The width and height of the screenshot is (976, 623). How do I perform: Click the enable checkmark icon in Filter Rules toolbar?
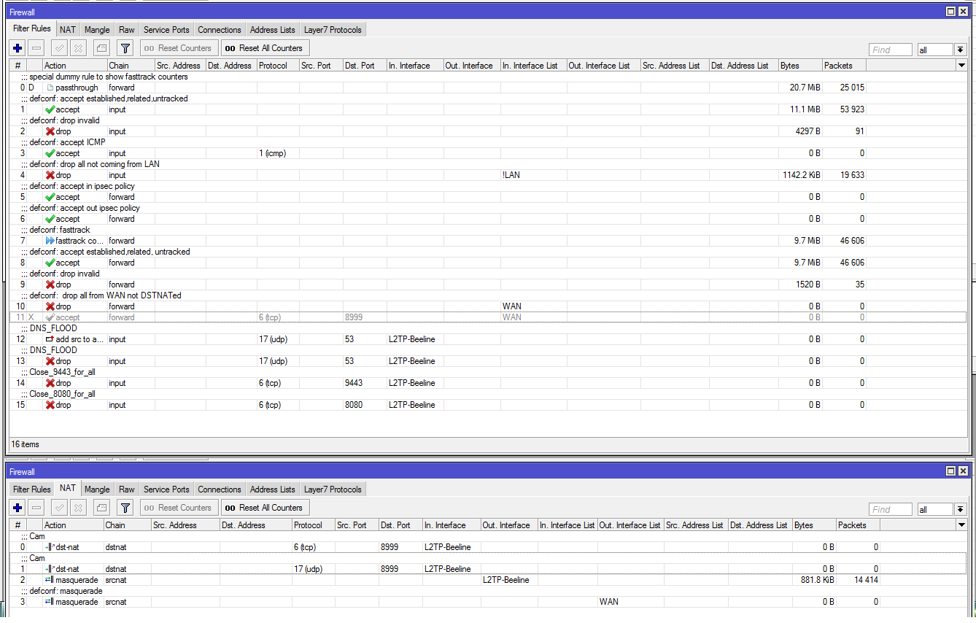point(60,48)
